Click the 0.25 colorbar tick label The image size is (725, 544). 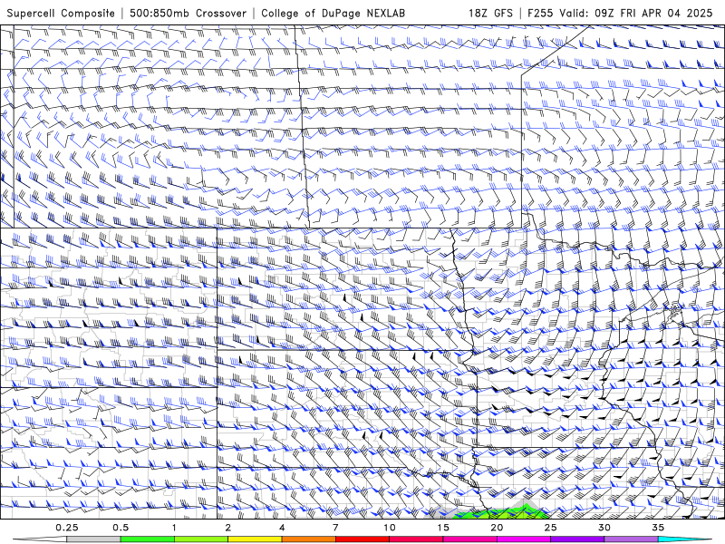click(x=66, y=528)
